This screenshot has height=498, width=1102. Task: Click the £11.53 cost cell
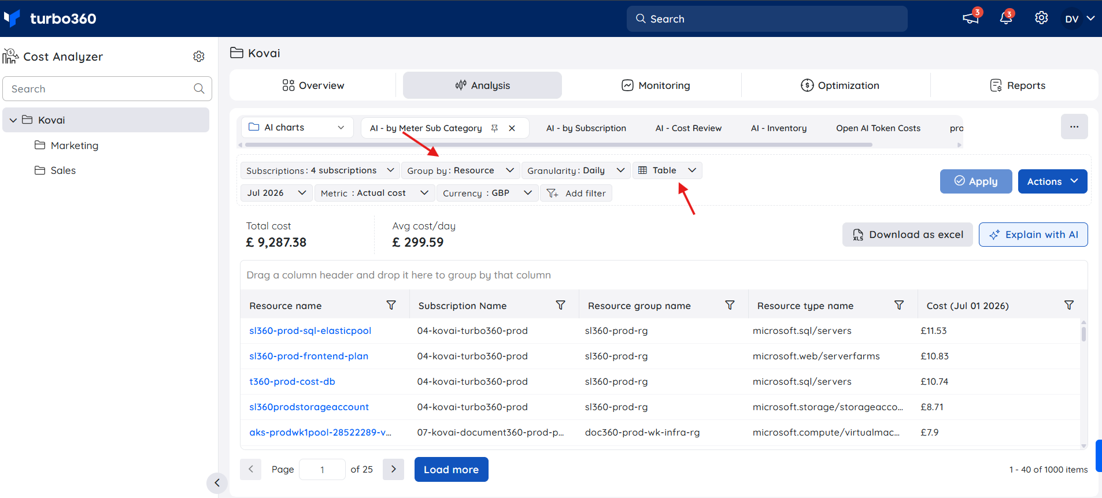(x=934, y=330)
